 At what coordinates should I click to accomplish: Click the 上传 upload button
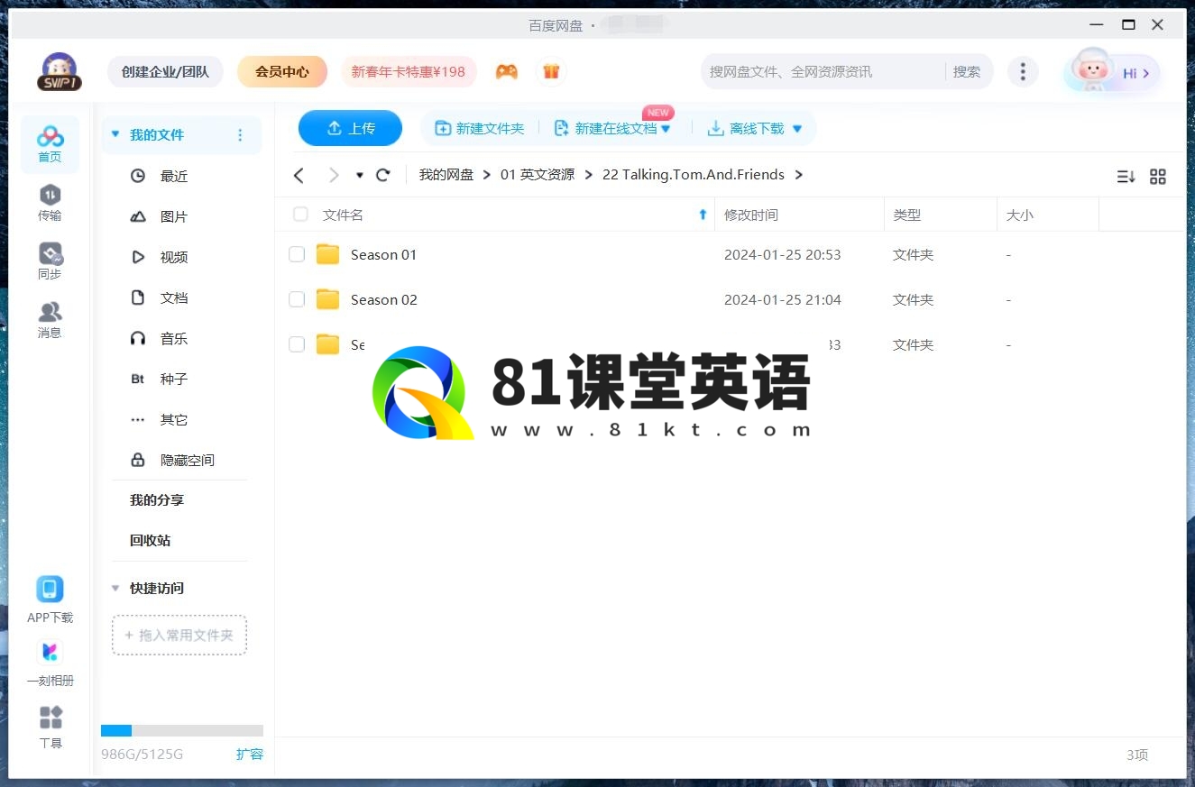point(350,128)
